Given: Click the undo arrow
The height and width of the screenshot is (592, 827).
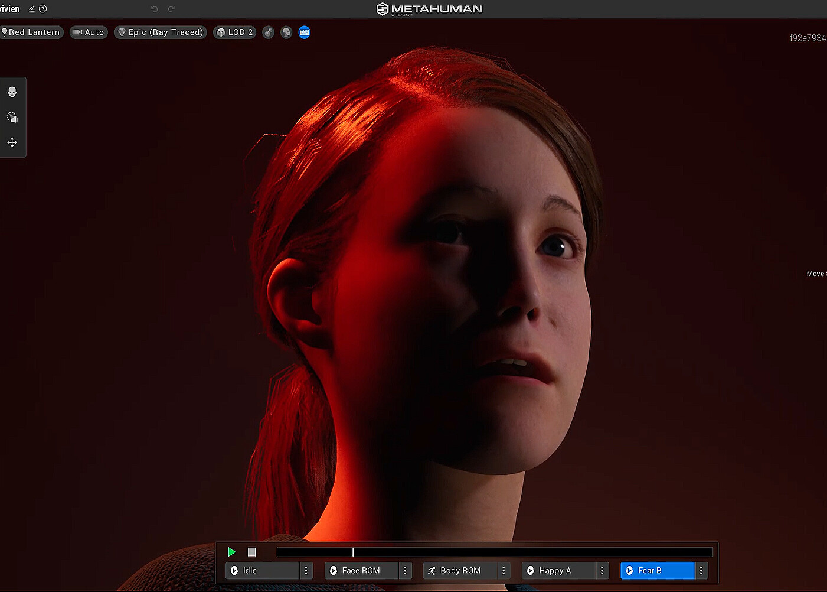Looking at the screenshot, I should click(x=154, y=9).
